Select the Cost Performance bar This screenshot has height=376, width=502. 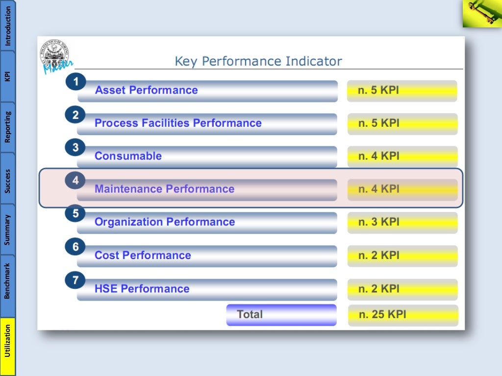tap(207, 256)
